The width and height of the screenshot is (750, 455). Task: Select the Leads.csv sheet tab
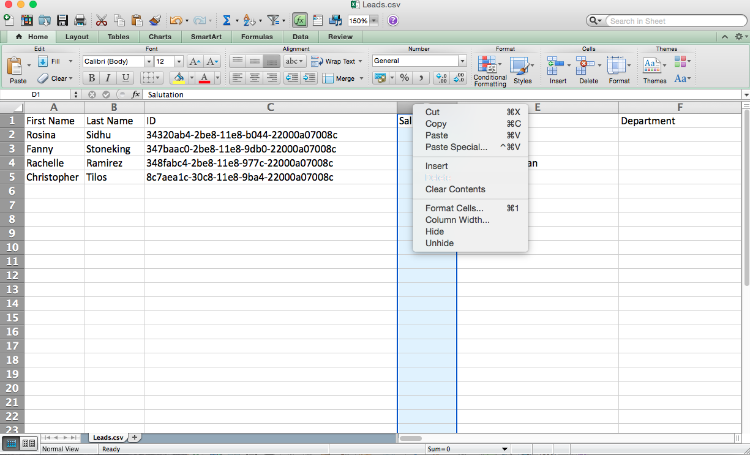tap(108, 437)
